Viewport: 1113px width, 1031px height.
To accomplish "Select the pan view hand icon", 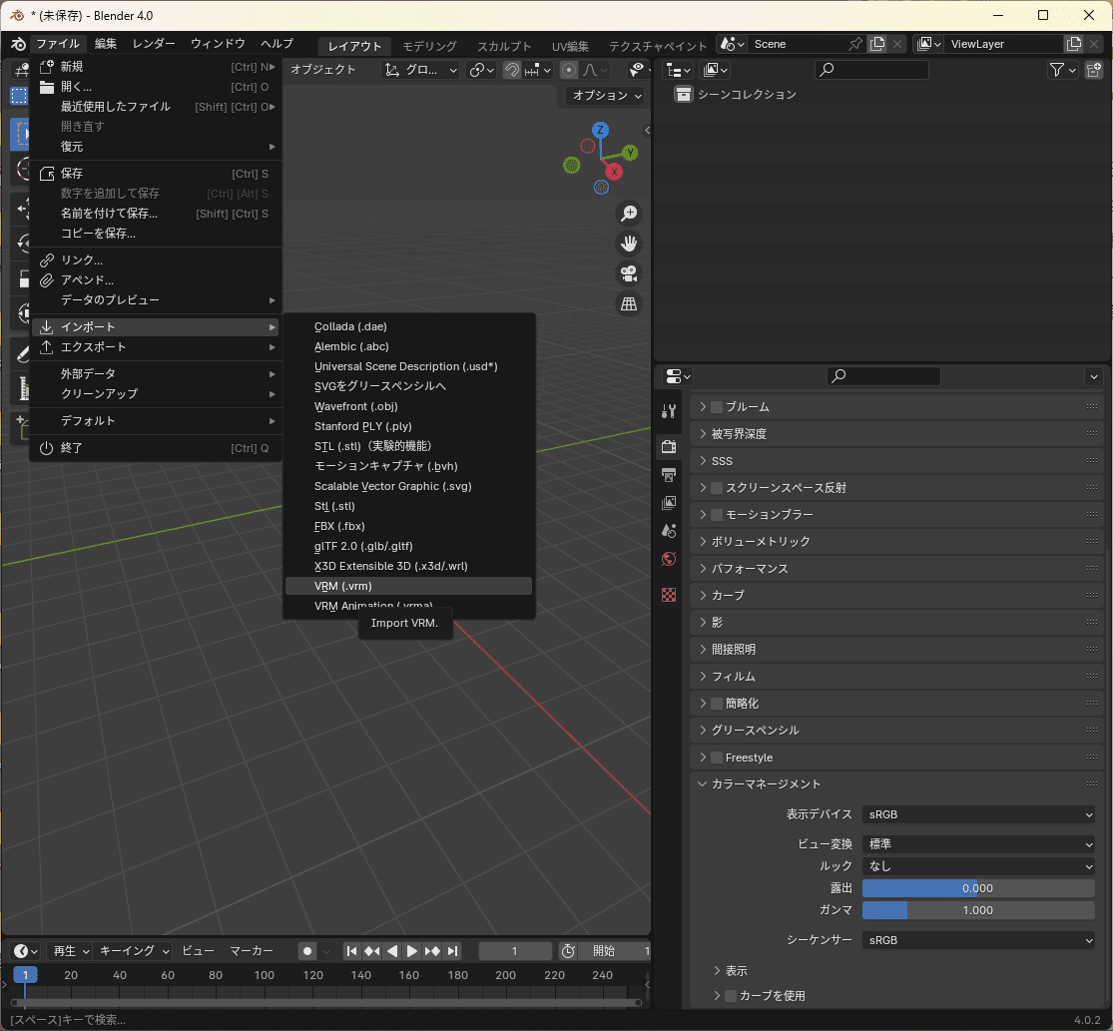I will [629, 244].
